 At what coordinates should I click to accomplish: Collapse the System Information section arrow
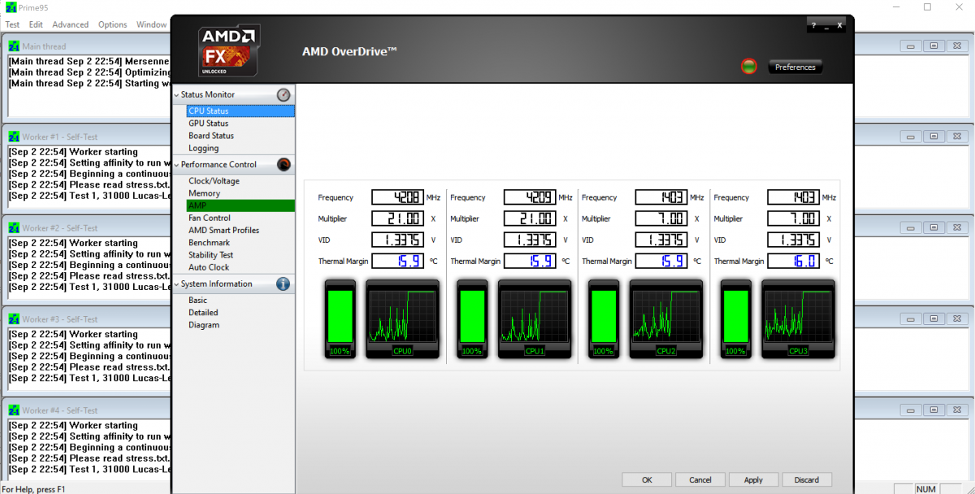click(175, 284)
